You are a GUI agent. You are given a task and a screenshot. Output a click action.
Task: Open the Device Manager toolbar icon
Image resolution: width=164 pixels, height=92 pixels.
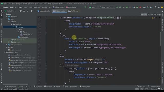click(148, 7)
